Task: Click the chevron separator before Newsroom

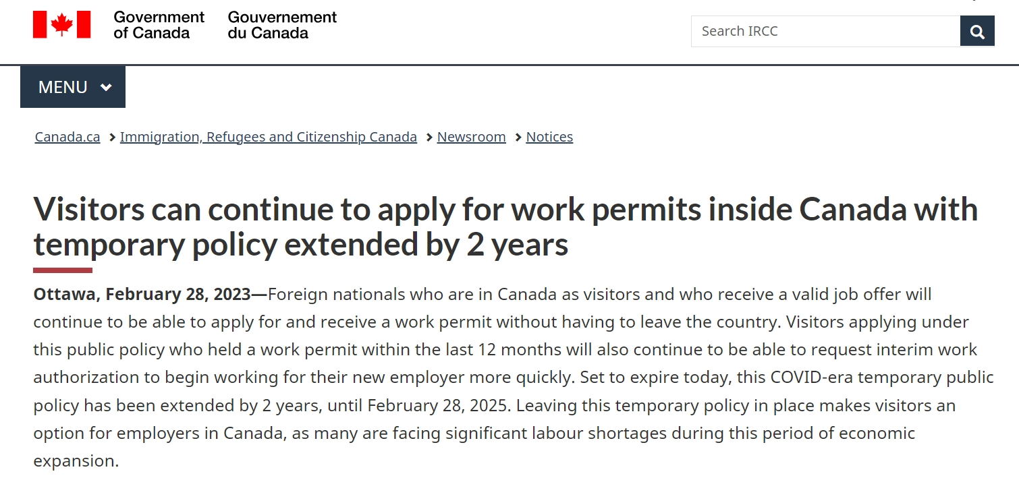Action: click(429, 138)
